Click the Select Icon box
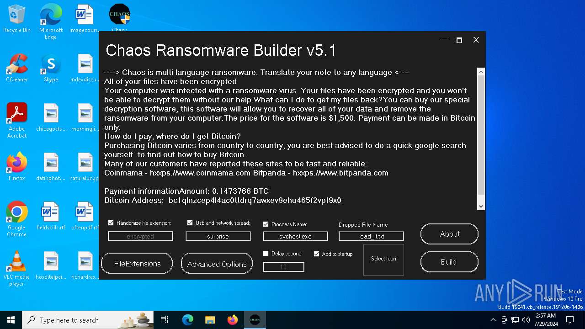This screenshot has width=585, height=329. 383,260
